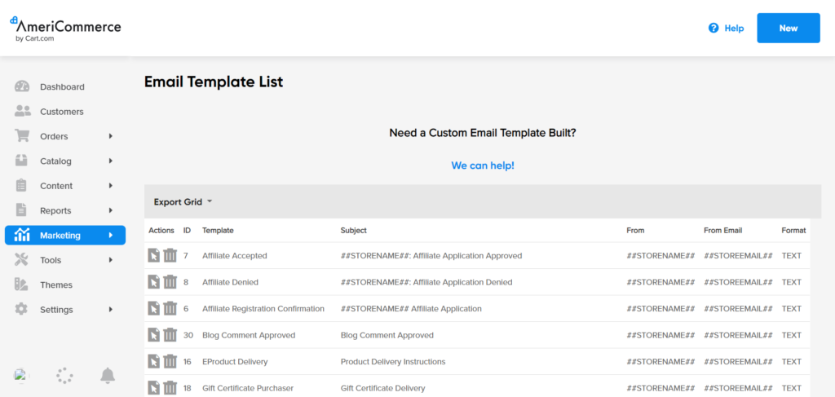
Task: Open the Export Grid dropdown
Action: (x=183, y=201)
